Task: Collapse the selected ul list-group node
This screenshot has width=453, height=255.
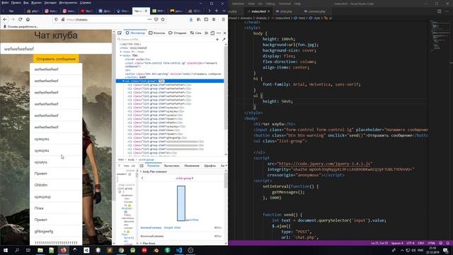Action: point(123,81)
